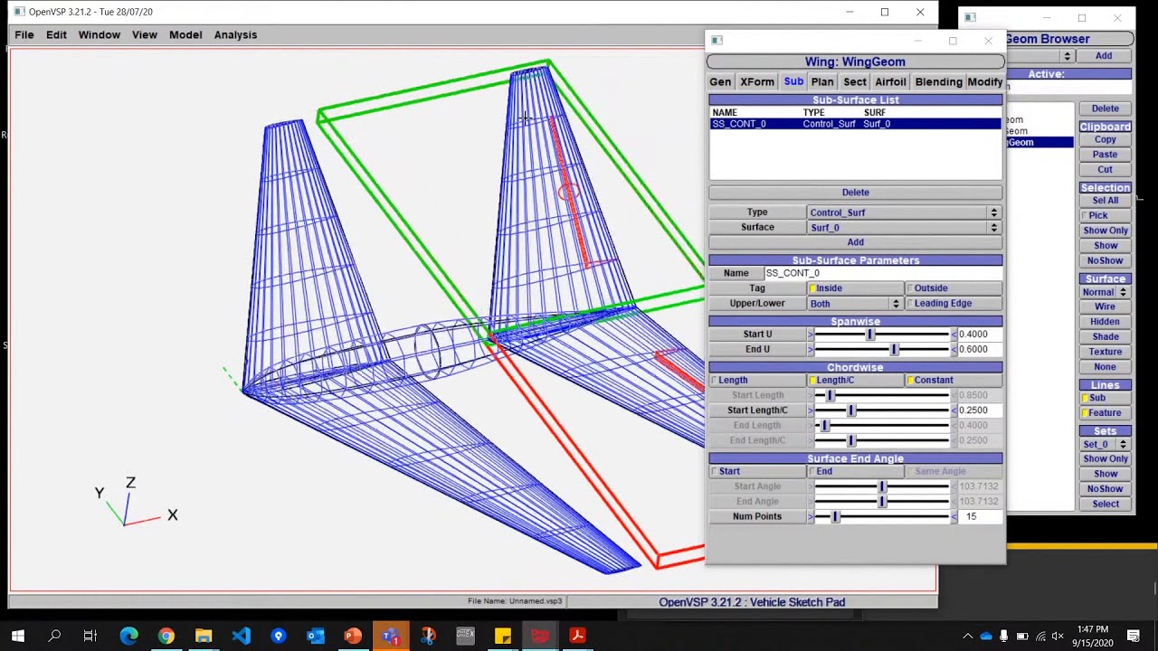
Task: Open OneDrive cloud tray icon
Action: point(986,637)
